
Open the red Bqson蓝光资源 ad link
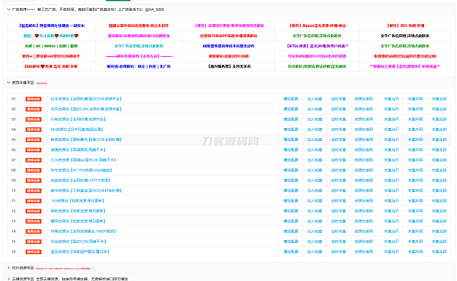318,25
